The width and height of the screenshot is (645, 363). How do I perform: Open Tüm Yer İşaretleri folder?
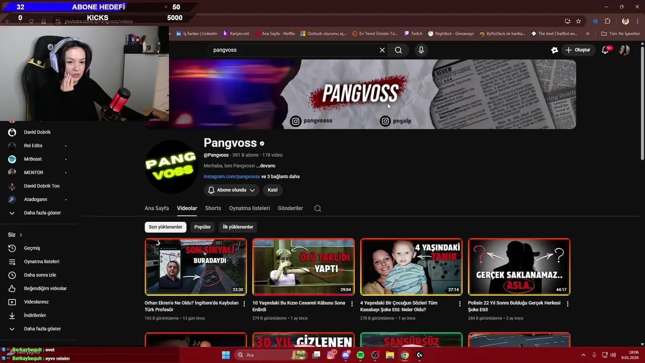click(x=620, y=34)
